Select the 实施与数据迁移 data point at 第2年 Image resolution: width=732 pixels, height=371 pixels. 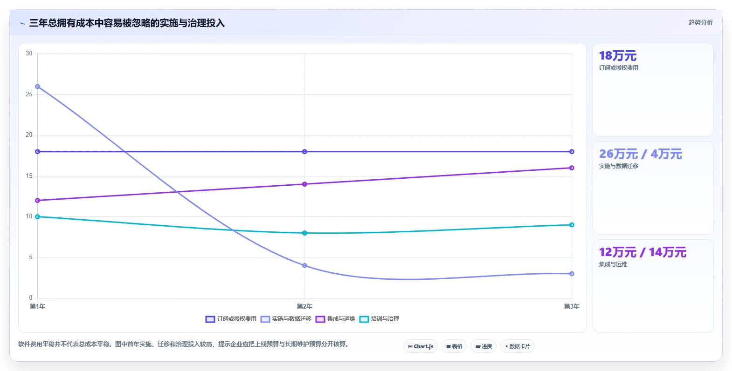pos(304,266)
